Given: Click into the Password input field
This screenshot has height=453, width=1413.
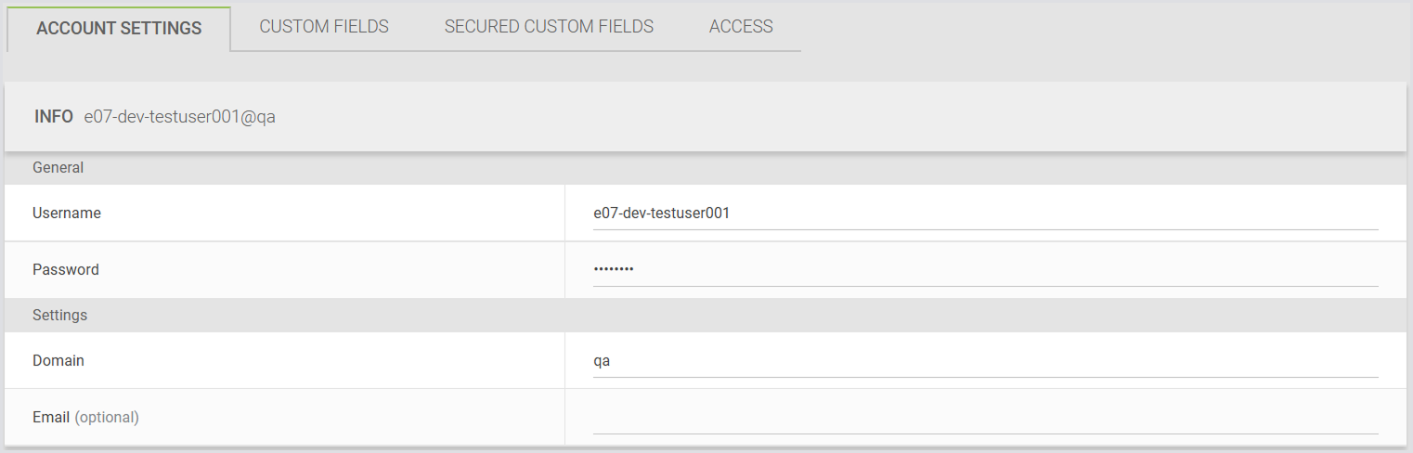Looking at the screenshot, I should pos(984,270).
